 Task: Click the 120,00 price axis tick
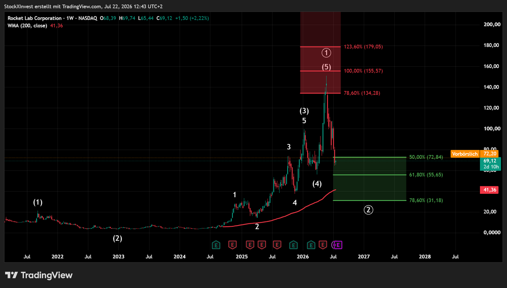[491, 108]
